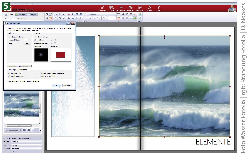Switch to the Fotos tab
This screenshot has width=248, height=156.
pyautogui.click(x=9, y=15)
